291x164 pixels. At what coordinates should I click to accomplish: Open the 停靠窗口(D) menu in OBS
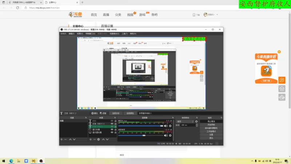point(90,34)
